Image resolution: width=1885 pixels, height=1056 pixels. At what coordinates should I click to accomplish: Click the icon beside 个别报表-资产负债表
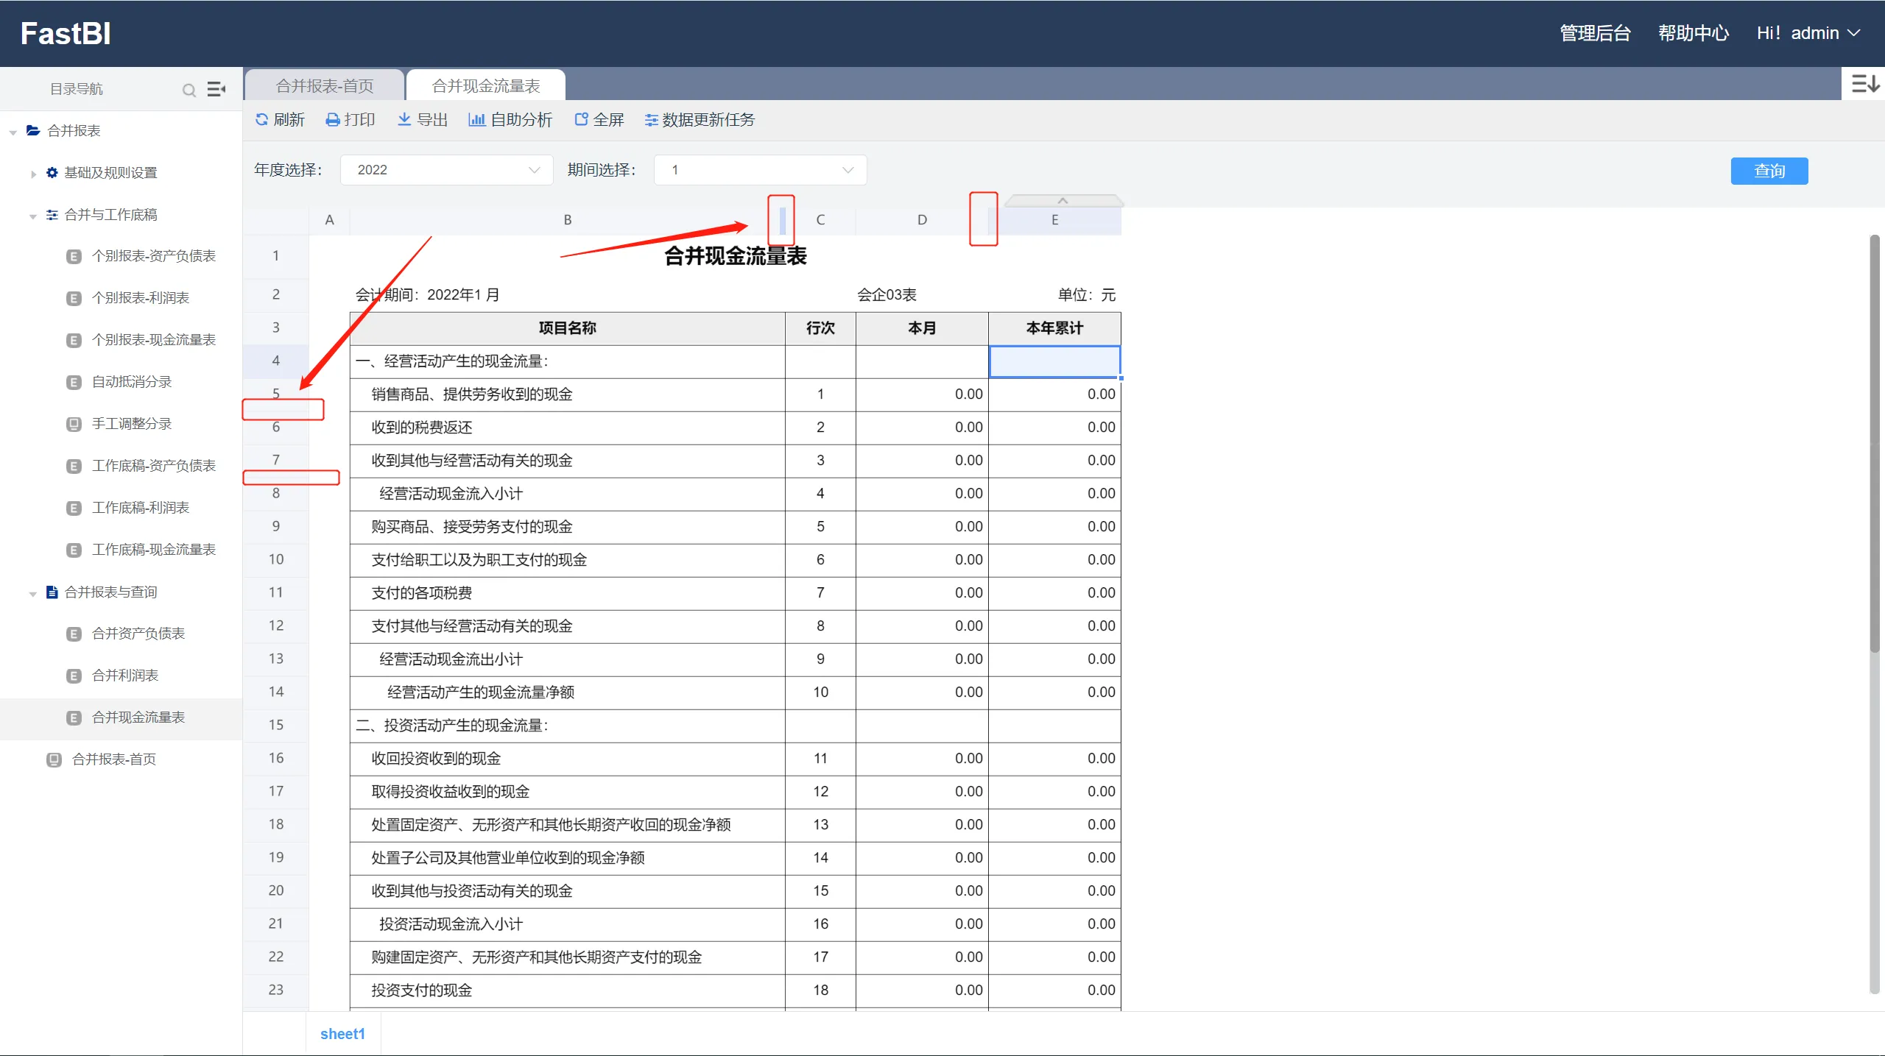click(74, 256)
